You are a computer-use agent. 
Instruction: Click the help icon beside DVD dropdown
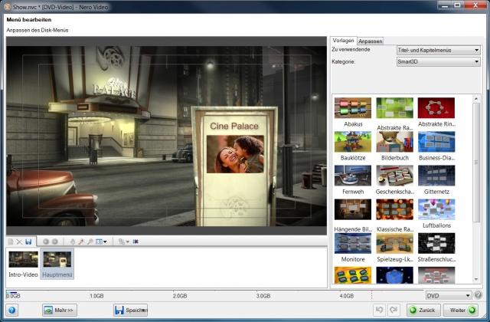coord(479,295)
